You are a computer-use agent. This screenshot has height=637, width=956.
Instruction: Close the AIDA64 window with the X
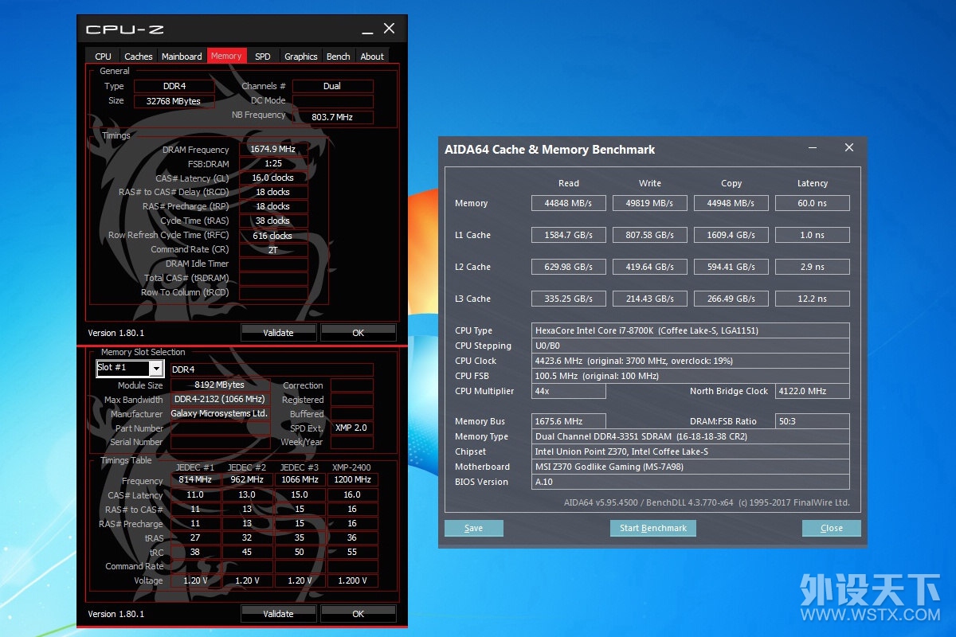tap(848, 148)
